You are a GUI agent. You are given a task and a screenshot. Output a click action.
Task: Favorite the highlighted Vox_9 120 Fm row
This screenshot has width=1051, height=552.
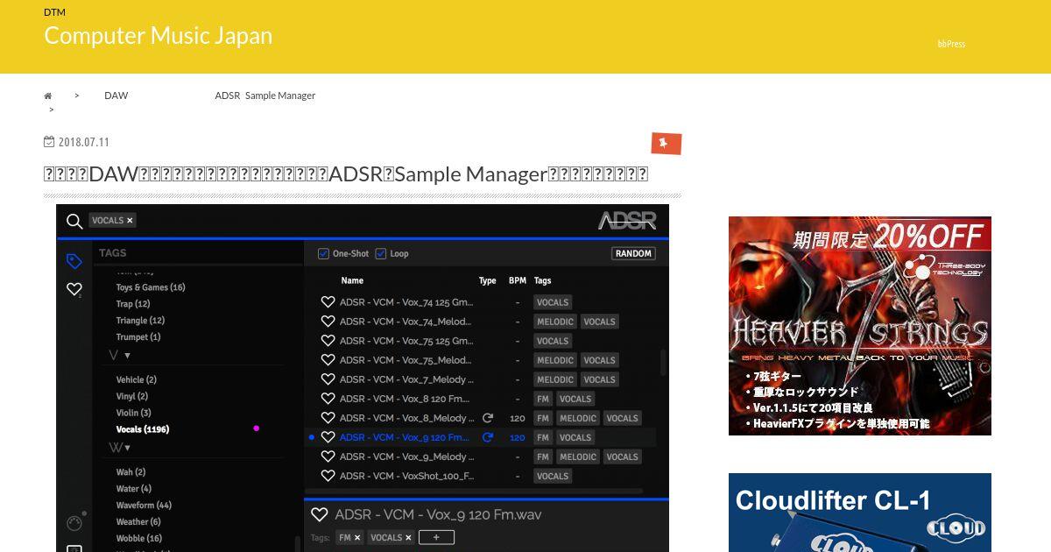click(328, 437)
